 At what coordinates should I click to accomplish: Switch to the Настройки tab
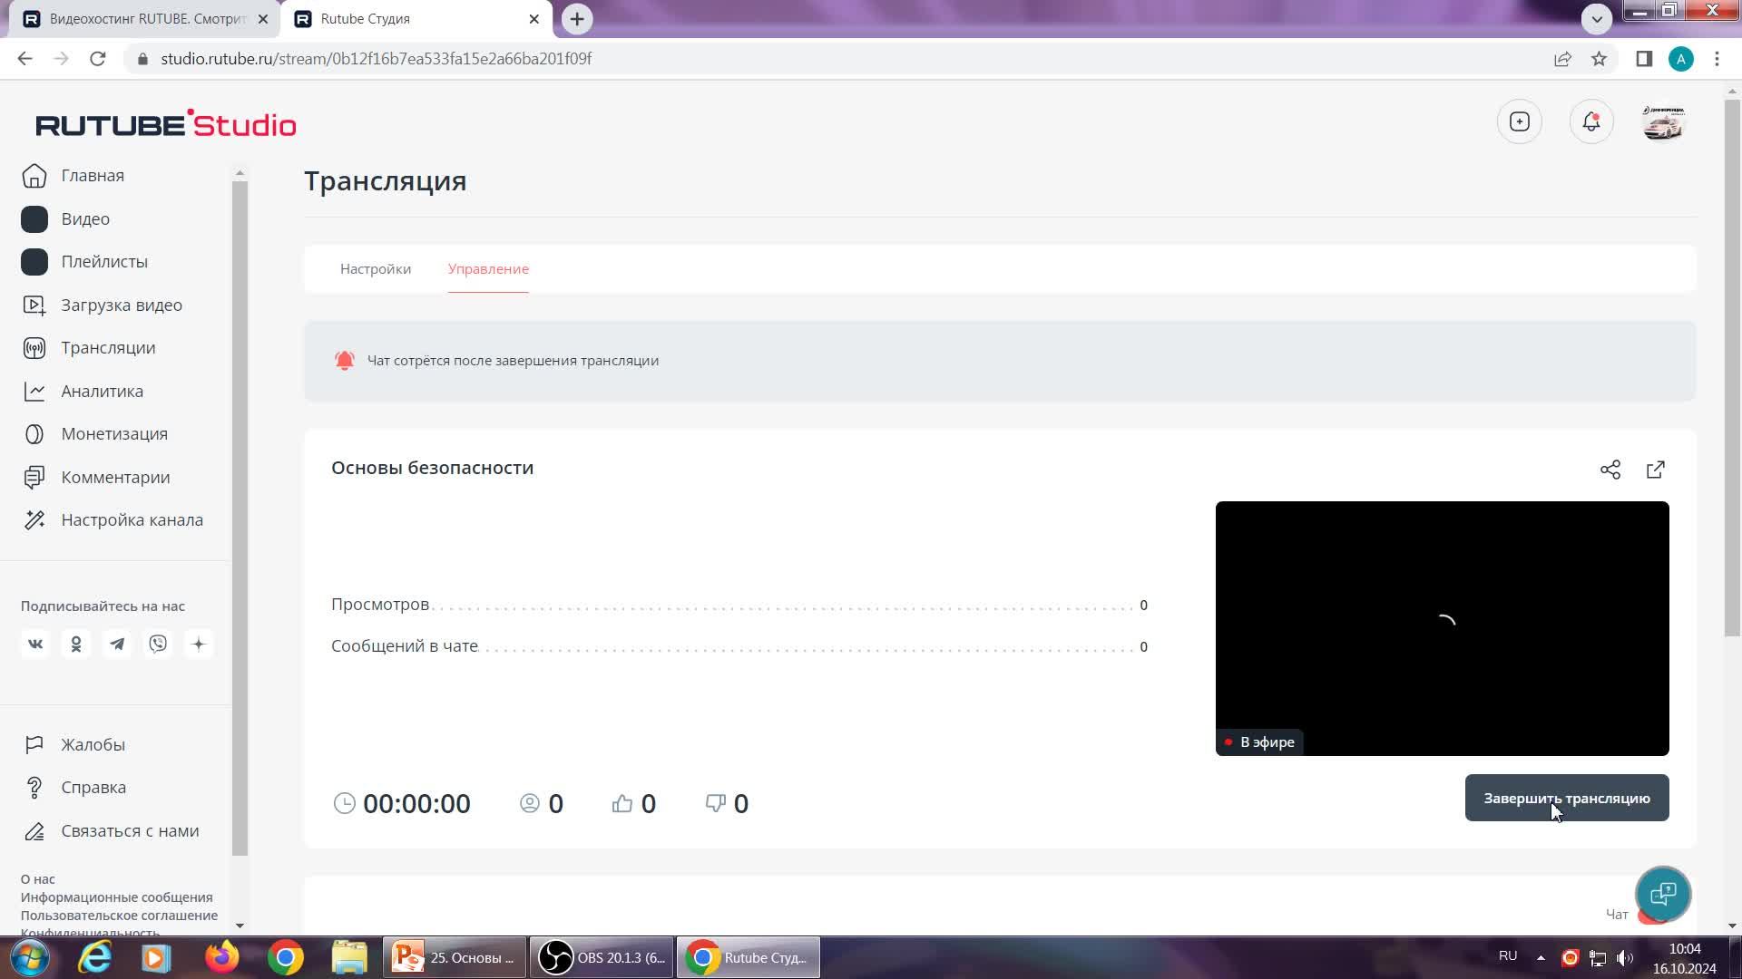[x=376, y=269]
